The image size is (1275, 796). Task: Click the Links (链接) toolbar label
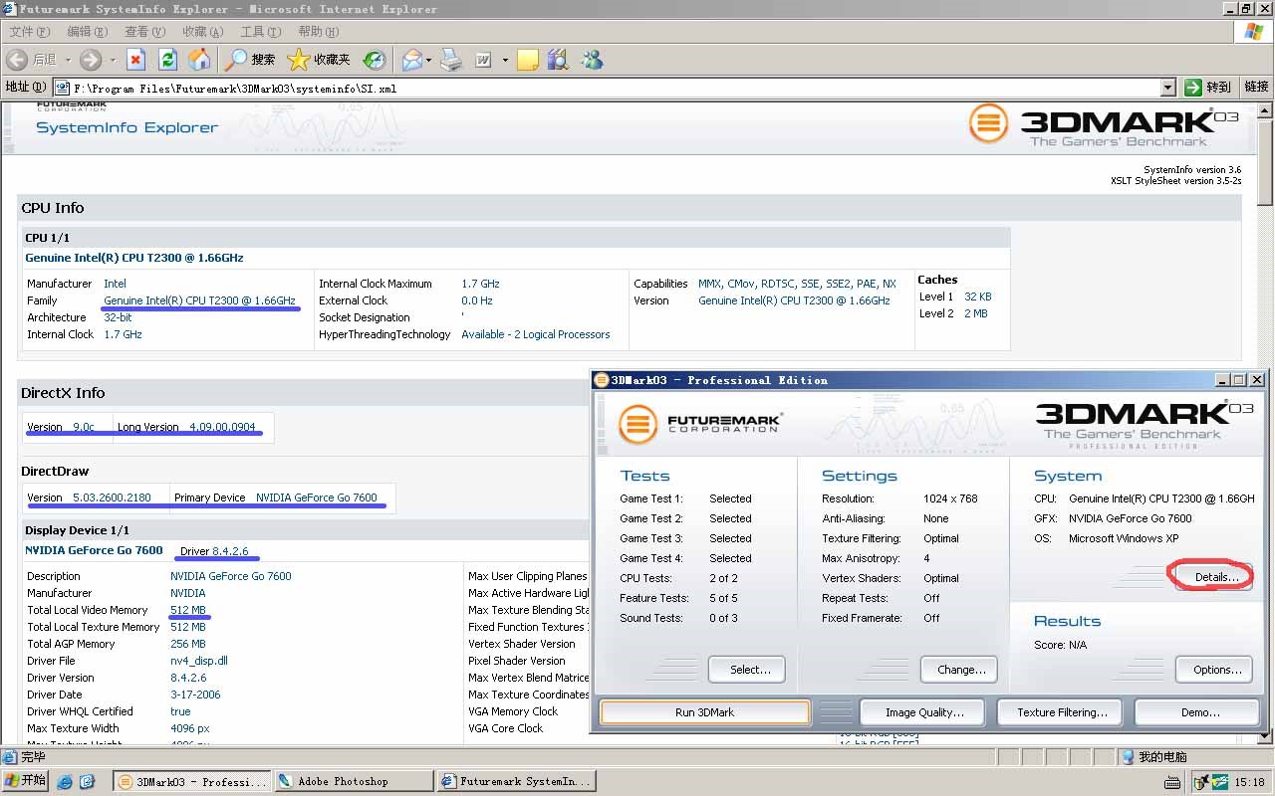[1256, 88]
